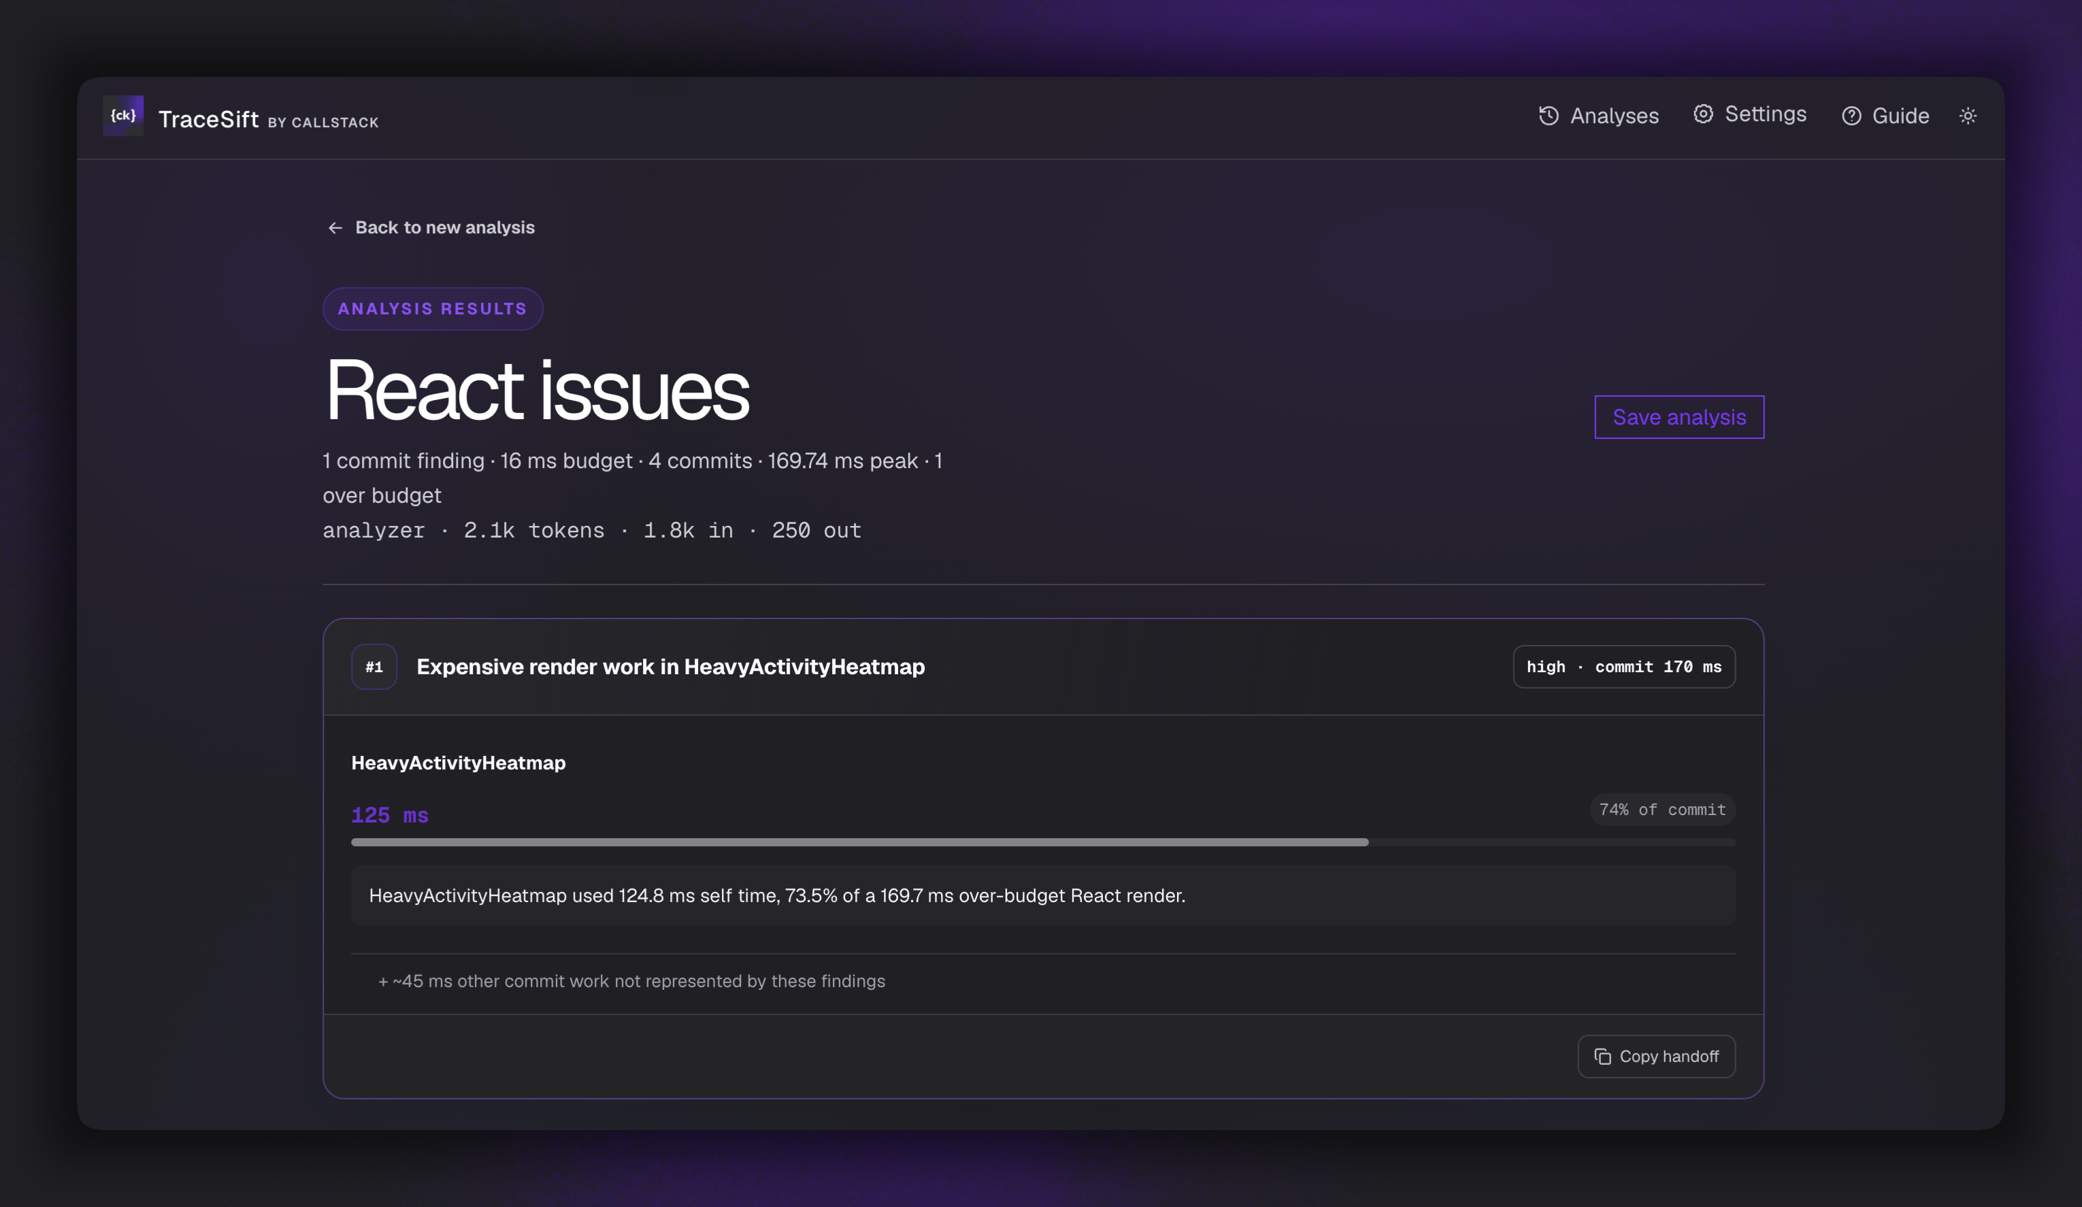Click the Save analysis button

tap(1679, 417)
